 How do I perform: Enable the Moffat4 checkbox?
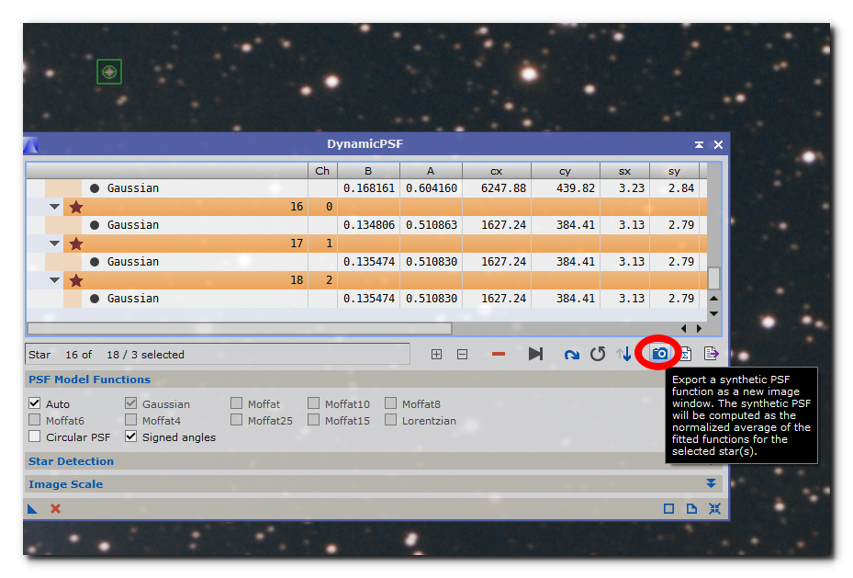tap(130, 420)
